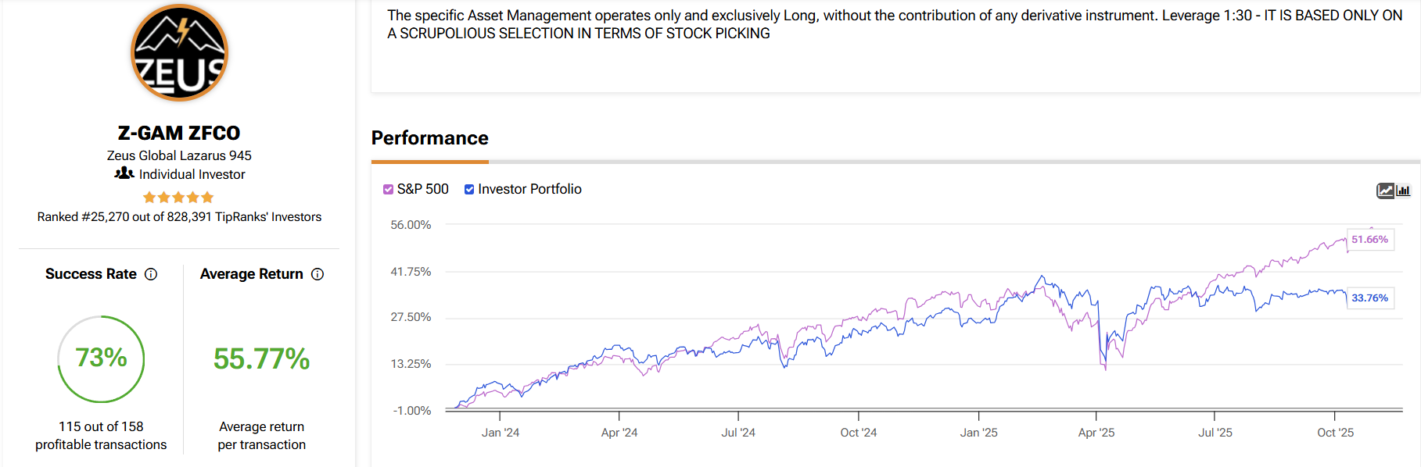This screenshot has height=467, width=1421.
Task: Click the 55.77% average return figure
Action: pyautogui.click(x=261, y=359)
